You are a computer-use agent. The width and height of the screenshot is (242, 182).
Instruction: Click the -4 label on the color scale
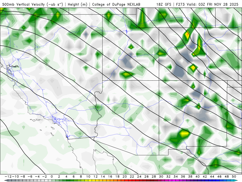pyautogui.click(x=37, y=177)
